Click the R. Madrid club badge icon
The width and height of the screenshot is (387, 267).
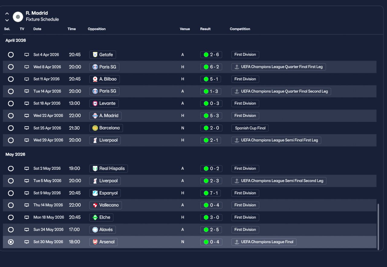coord(18,17)
